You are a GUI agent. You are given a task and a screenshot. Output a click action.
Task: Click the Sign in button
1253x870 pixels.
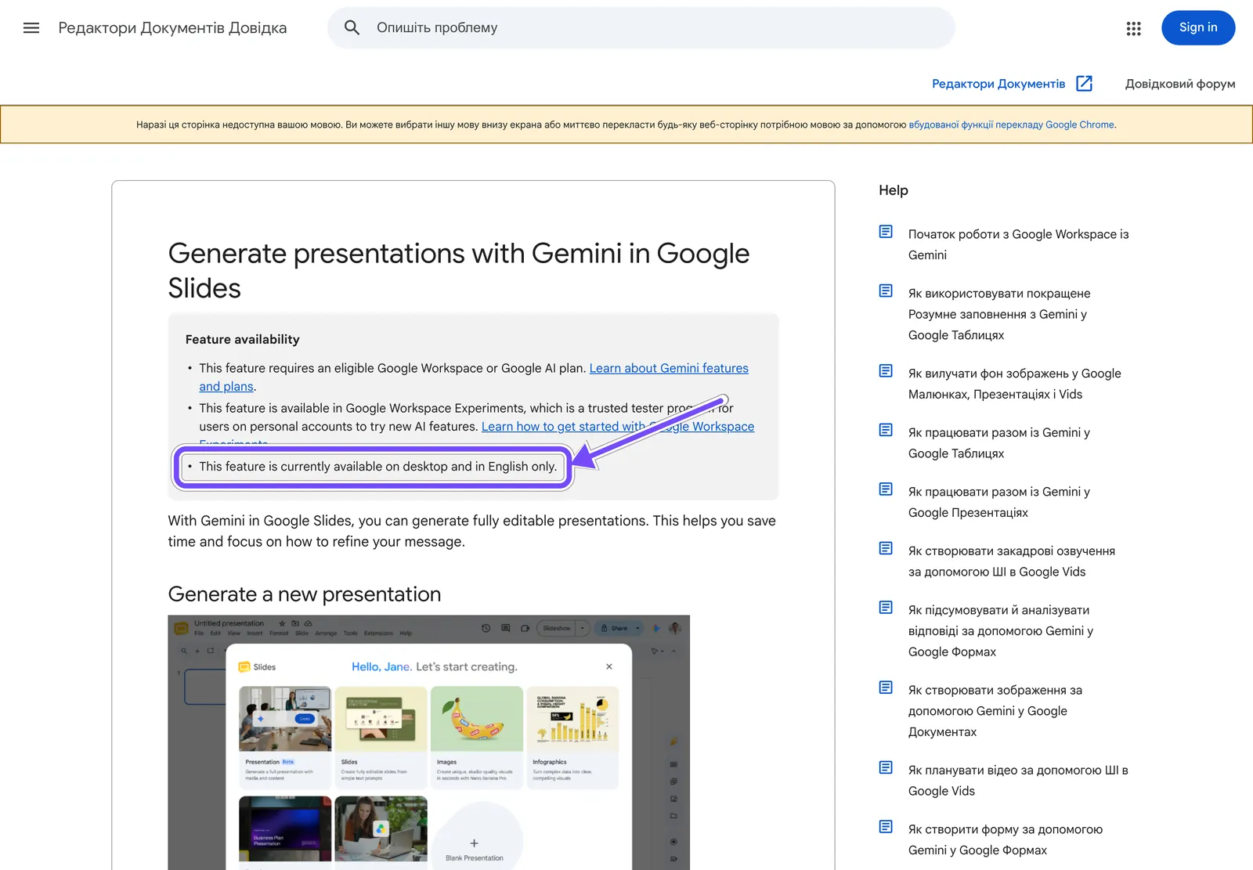(1198, 28)
